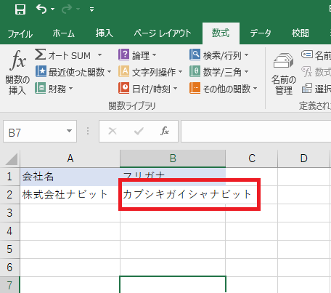Open the Customize Quick Access Toolbar dropdown
This screenshot has height=293, width=331.
click(91, 9)
